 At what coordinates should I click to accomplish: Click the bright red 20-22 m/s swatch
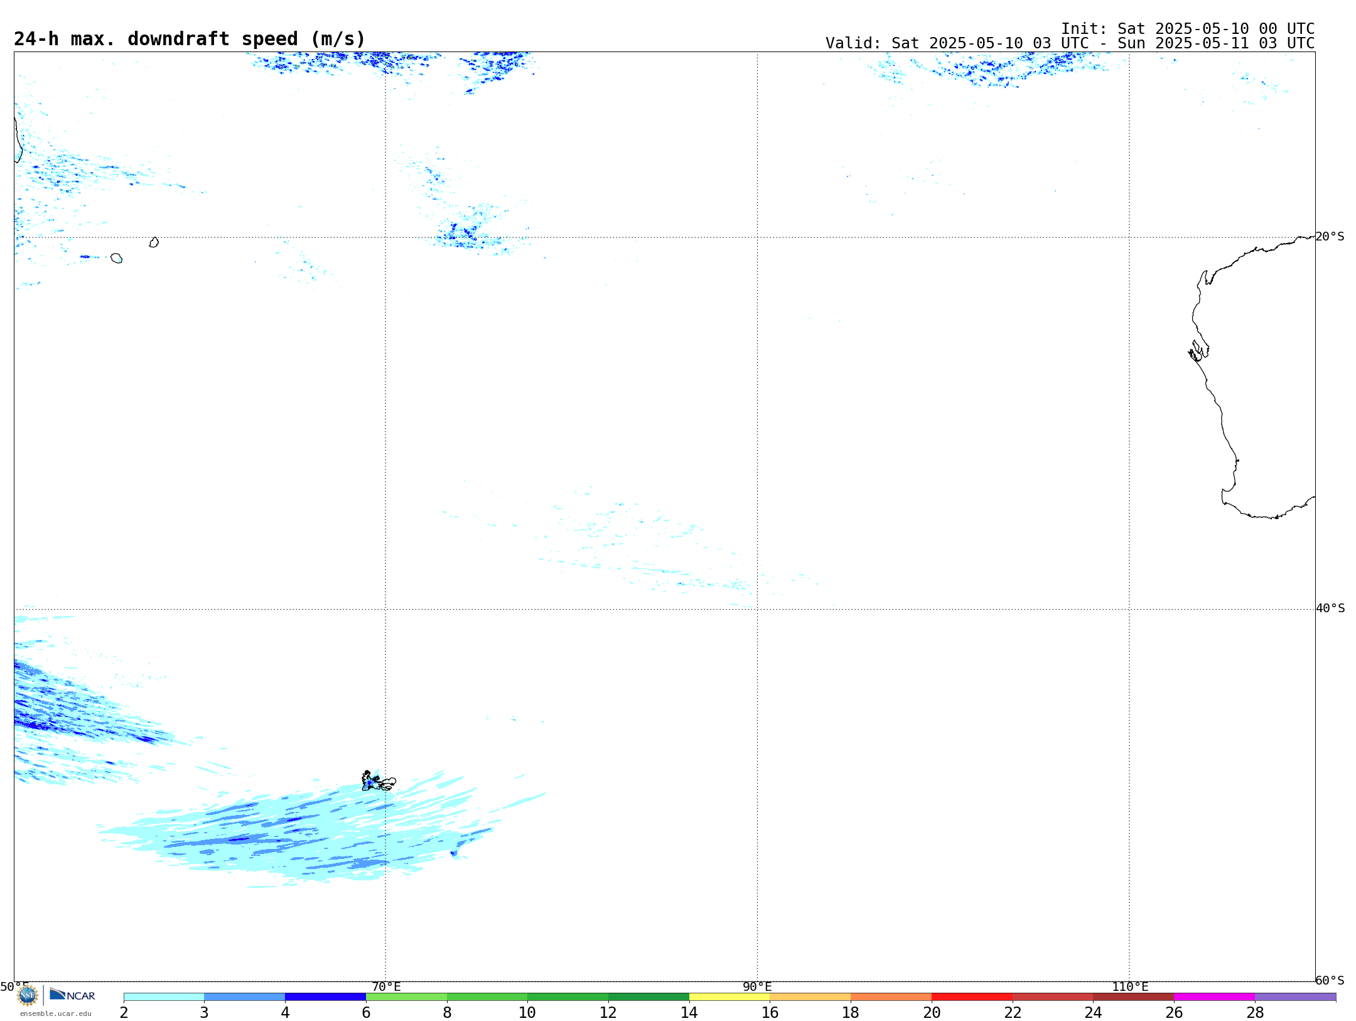972,997
